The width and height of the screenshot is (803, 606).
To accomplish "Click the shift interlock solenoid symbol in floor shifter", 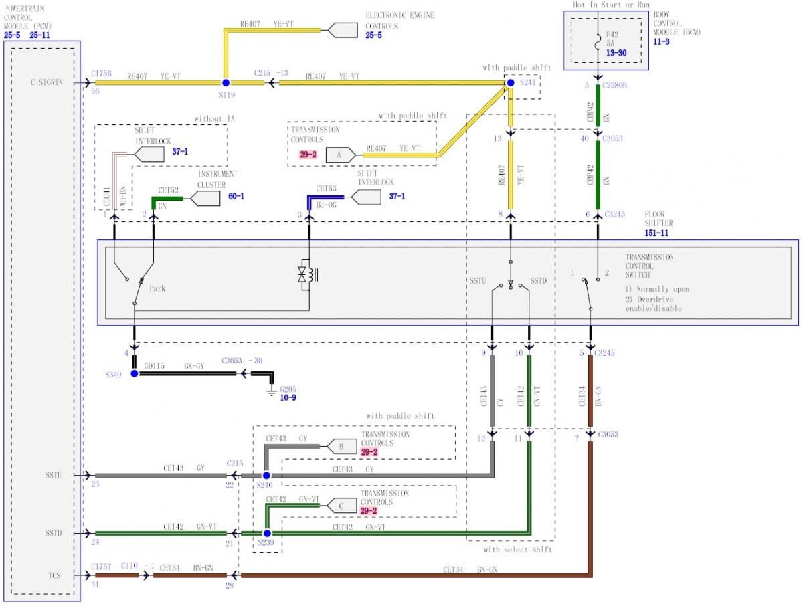I will 308,276.
